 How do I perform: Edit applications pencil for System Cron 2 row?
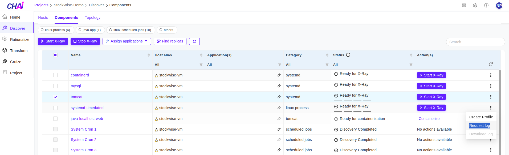279,140
